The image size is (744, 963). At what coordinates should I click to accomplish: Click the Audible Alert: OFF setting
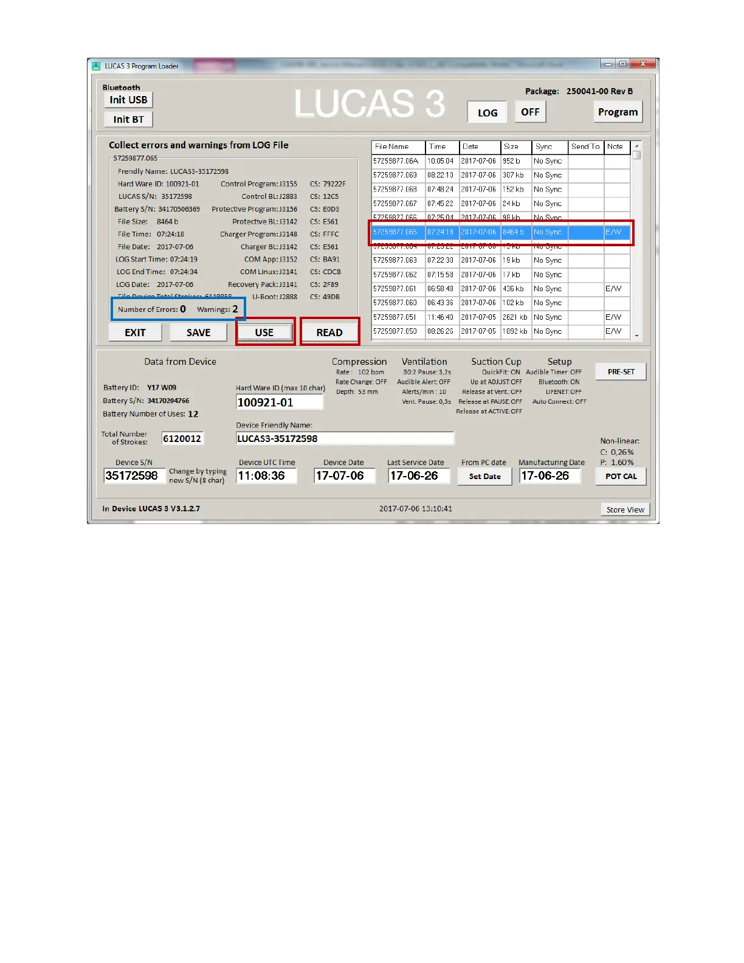pyautogui.click(x=424, y=382)
